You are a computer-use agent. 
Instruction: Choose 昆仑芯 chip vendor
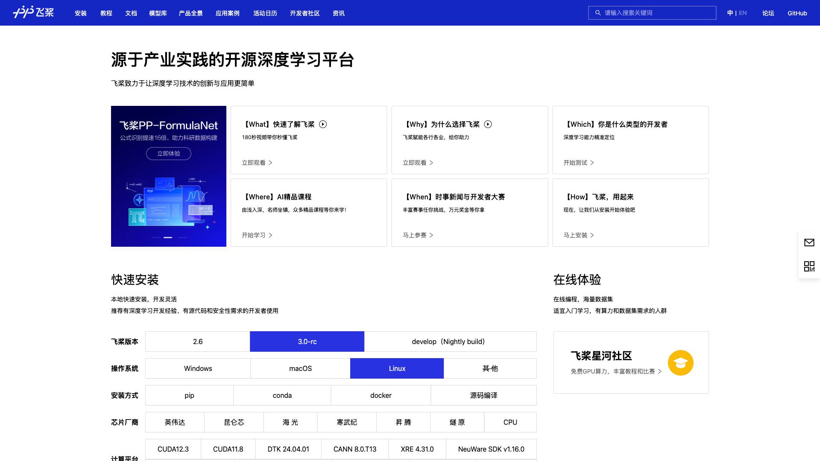[x=234, y=422]
